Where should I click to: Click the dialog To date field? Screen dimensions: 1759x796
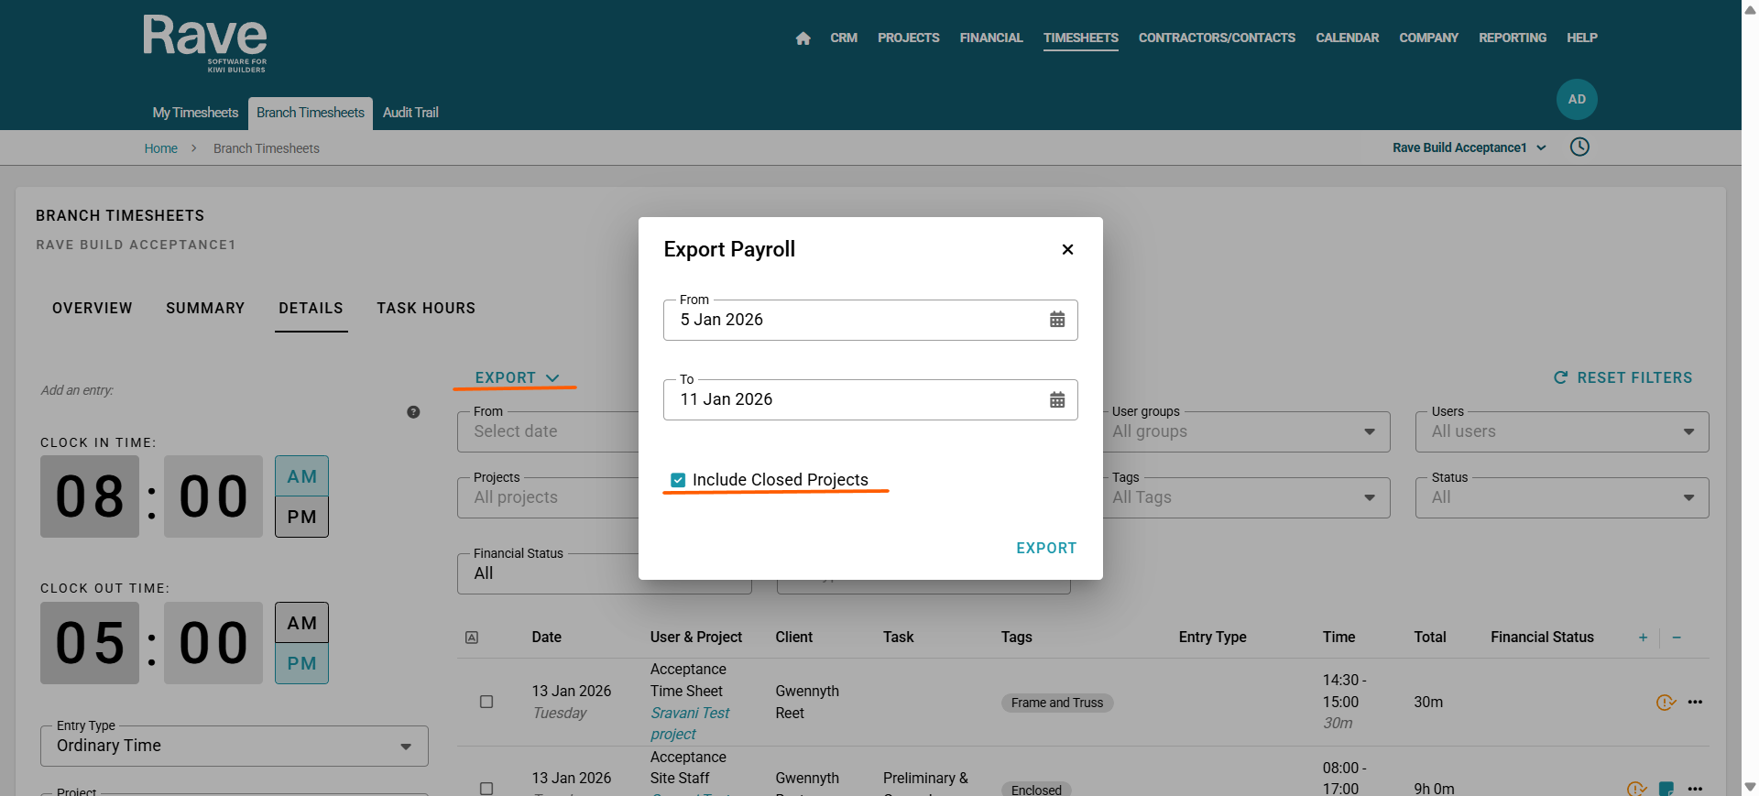pos(870,399)
